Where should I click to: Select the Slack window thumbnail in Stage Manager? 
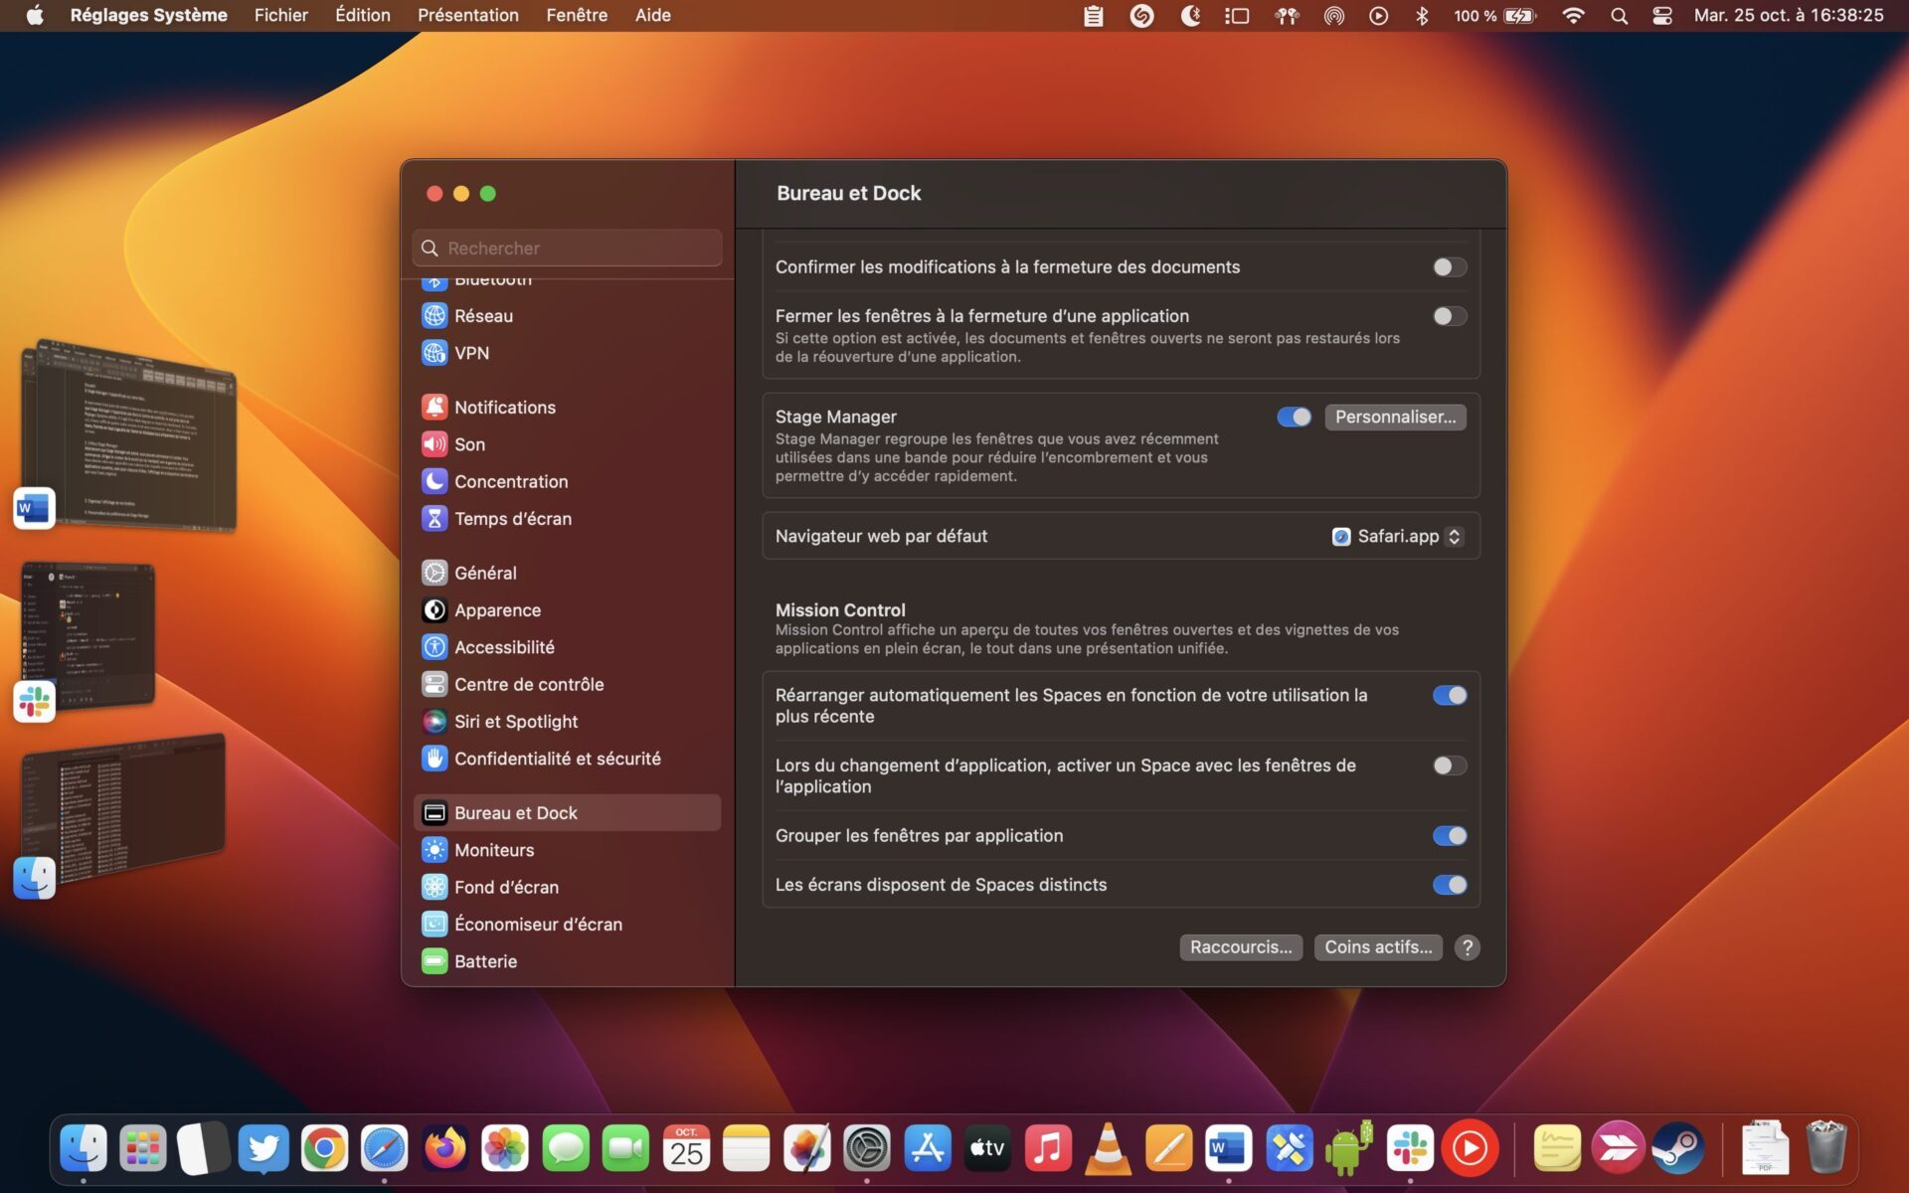tap(89, 636)
